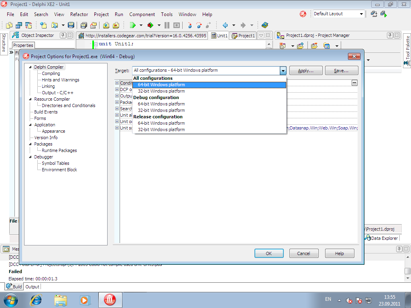Expand the Search path option row
This screenshot has height=308, width=411.
(117, 108)
